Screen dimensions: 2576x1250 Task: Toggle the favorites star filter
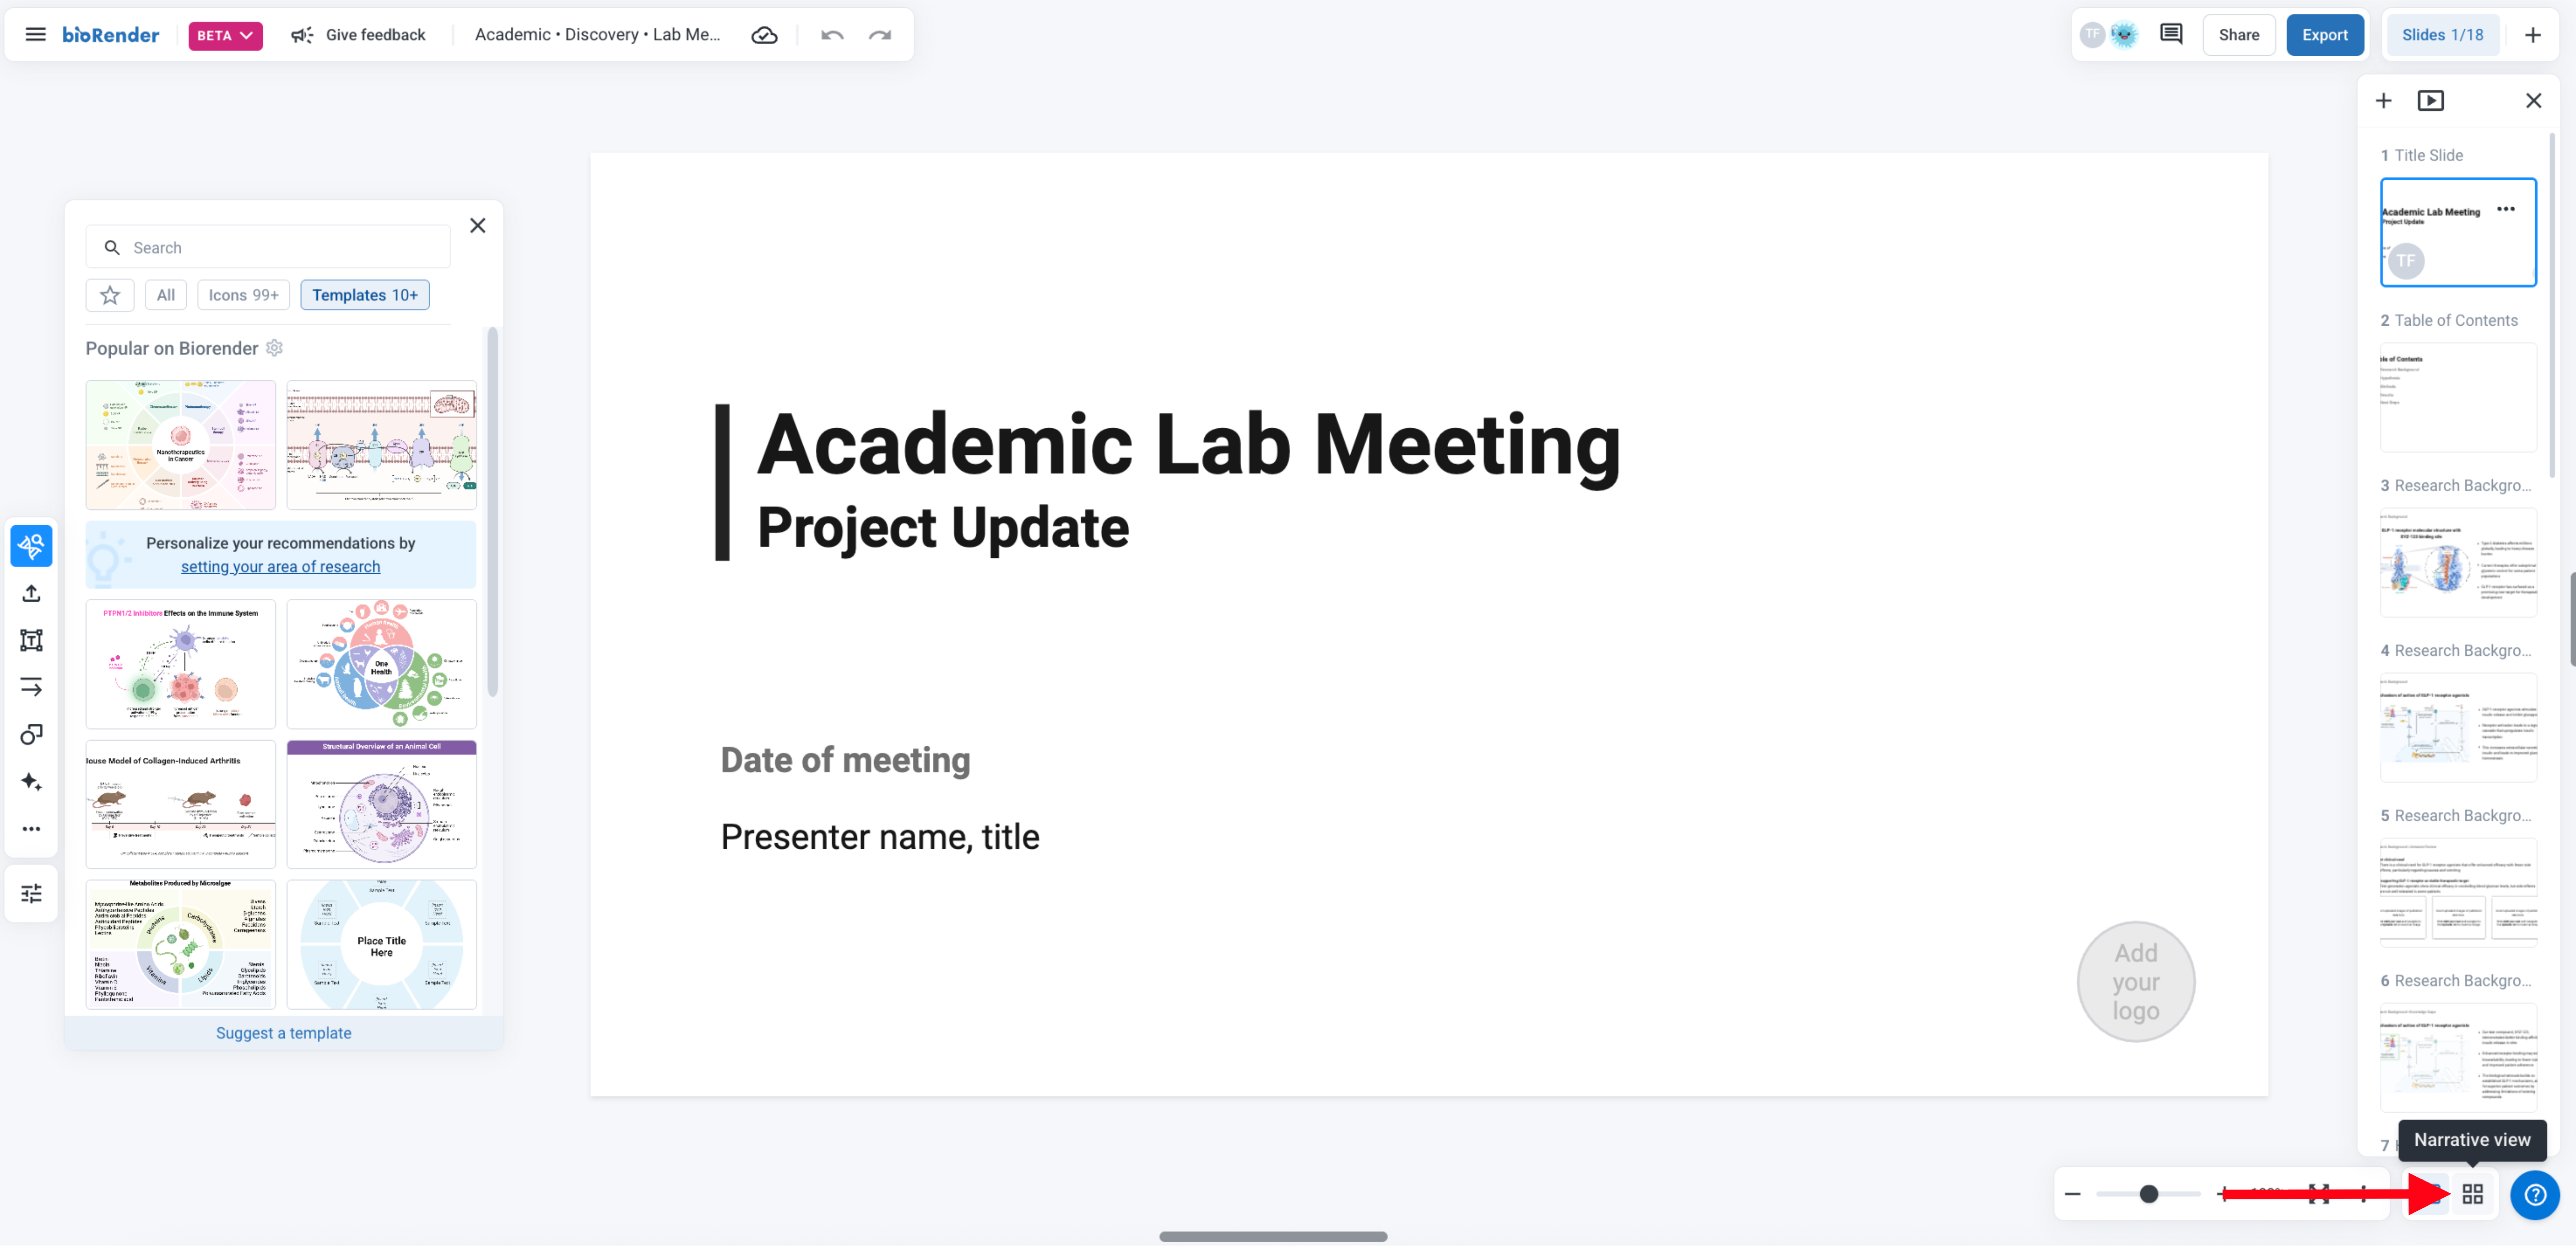tap(110, 295)
